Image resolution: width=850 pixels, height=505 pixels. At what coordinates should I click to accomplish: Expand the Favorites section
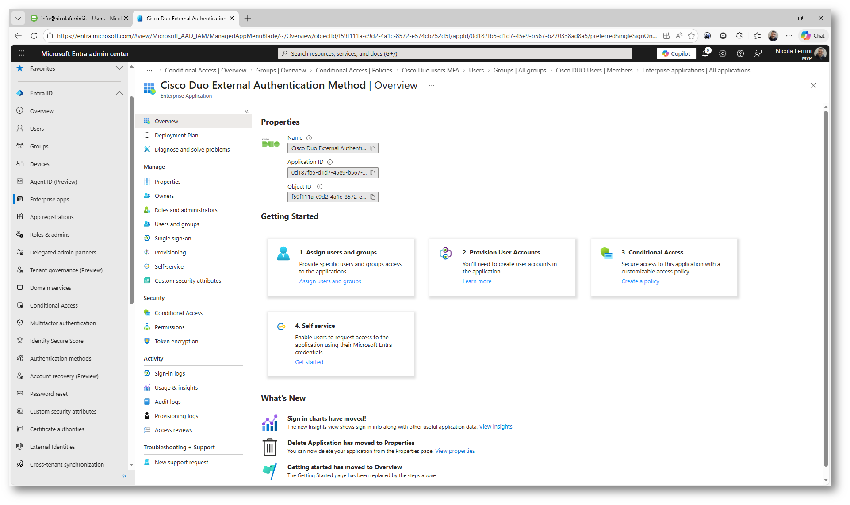click(x=119, y=68)
